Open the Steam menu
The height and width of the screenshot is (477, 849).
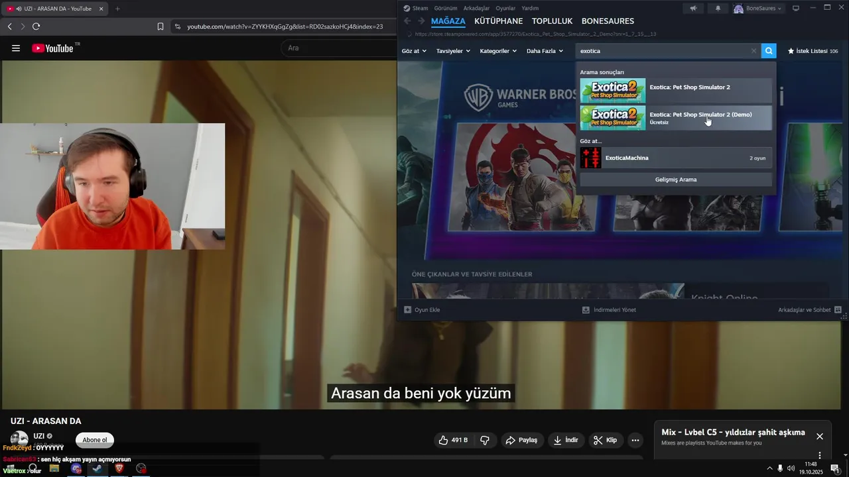pyautogui.click(x=416, y=9)
